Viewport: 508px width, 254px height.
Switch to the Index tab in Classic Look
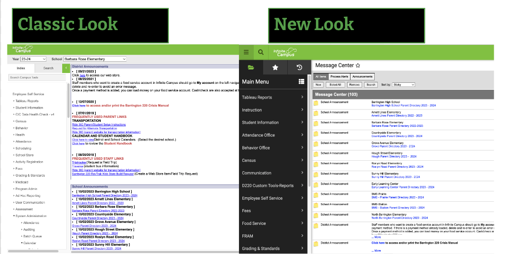click(21, 68)
